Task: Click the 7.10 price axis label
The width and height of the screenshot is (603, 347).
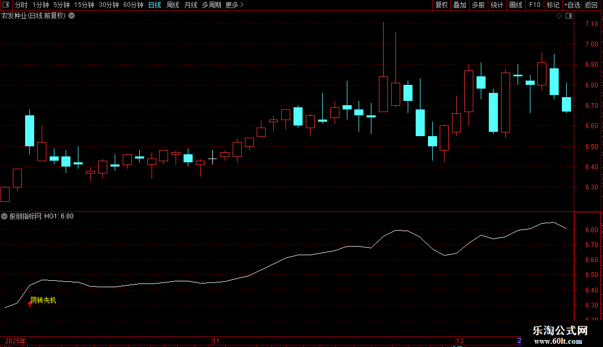Action: [x=591, y=24]
